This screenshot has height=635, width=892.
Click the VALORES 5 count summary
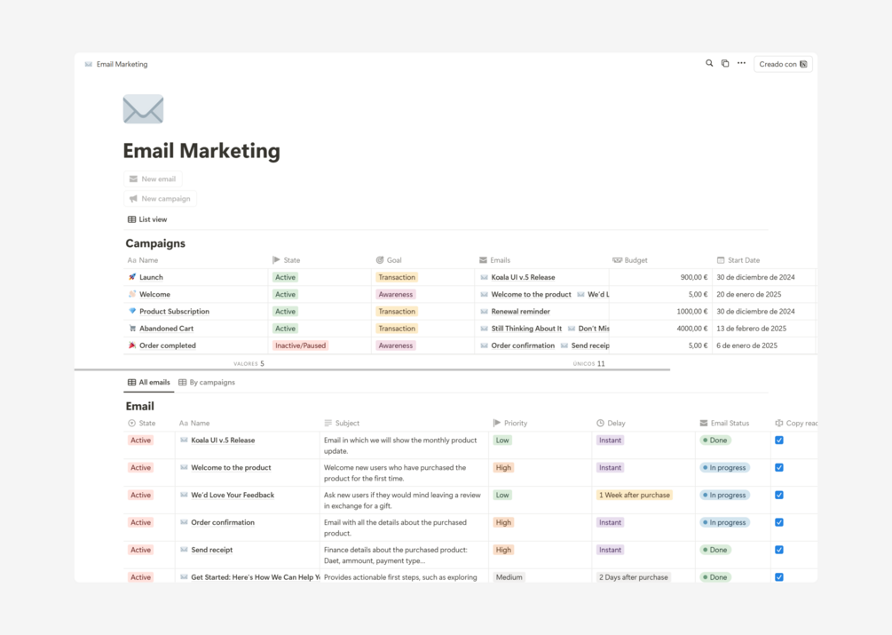pyautogui.click(x=249, y=363)
